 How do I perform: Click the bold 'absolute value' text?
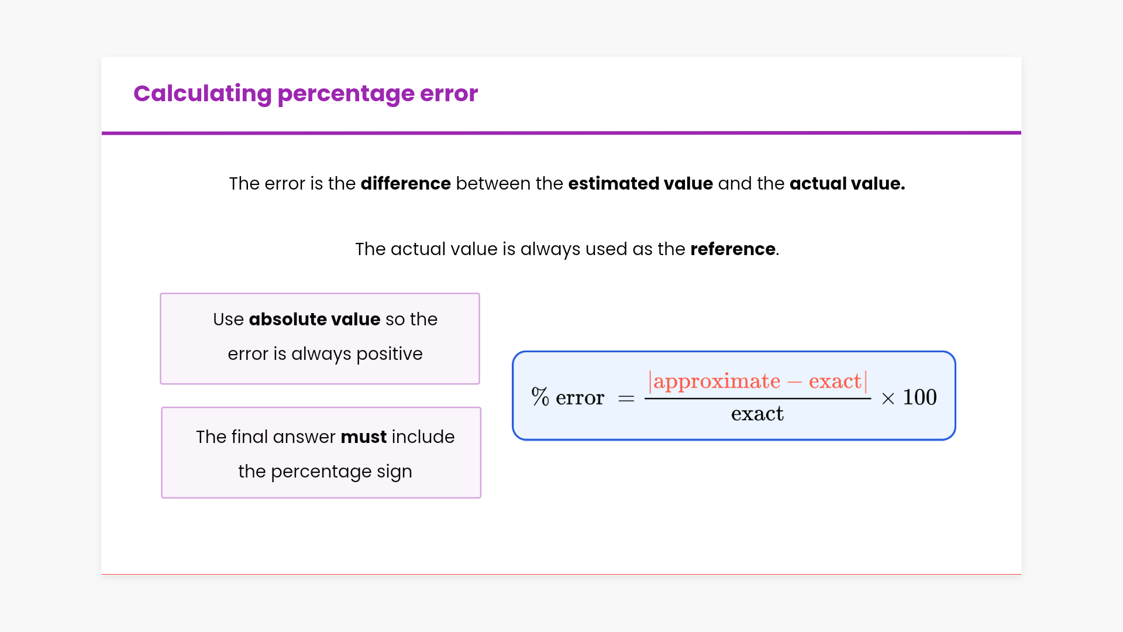315,320
